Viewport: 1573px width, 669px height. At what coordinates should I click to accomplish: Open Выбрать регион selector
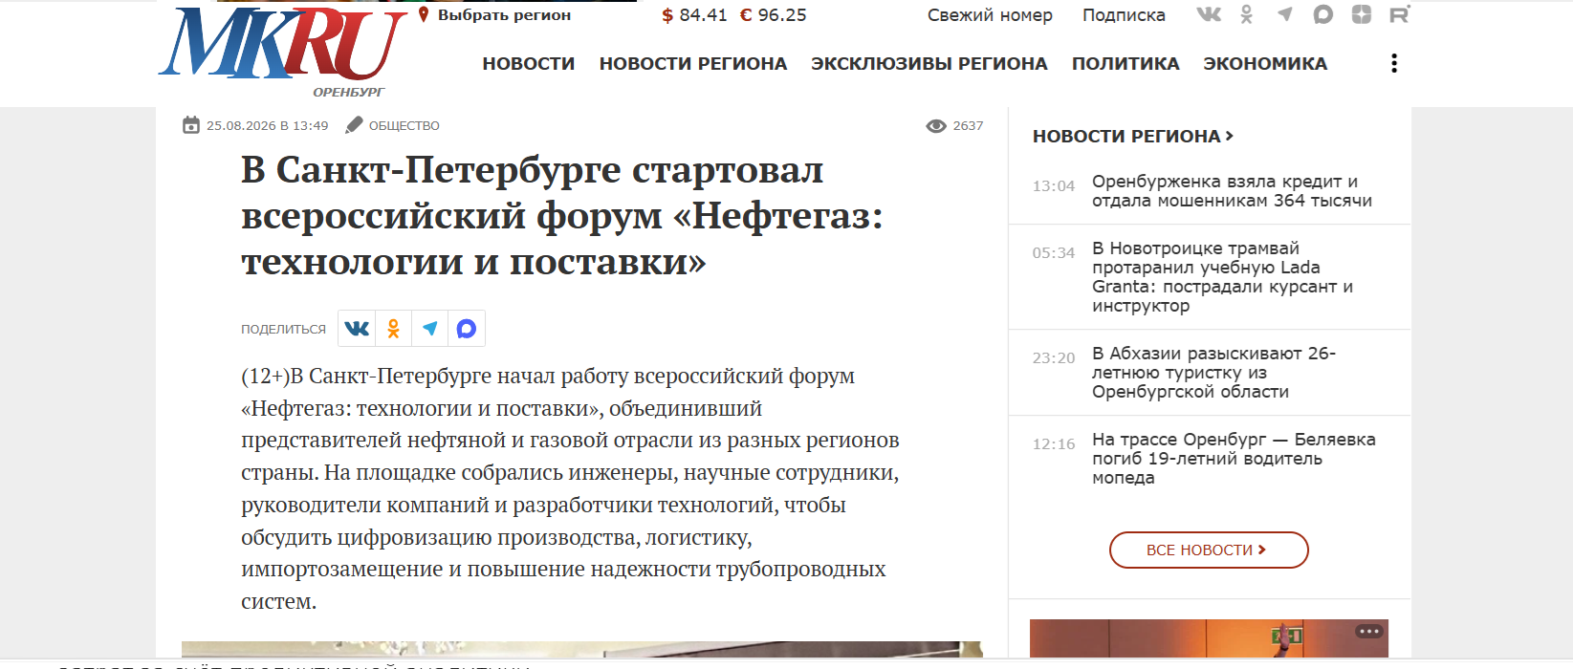504,15
